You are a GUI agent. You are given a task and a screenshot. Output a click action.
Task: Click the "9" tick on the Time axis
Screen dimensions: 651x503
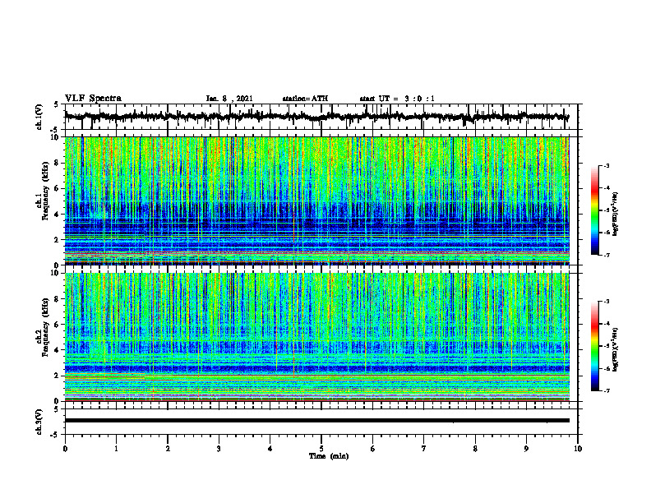[526, 449]
